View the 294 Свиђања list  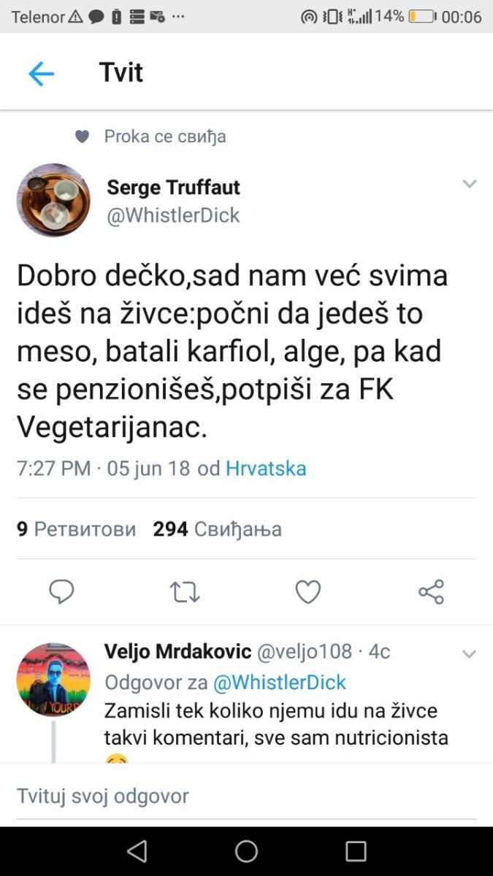pos(217,529)
